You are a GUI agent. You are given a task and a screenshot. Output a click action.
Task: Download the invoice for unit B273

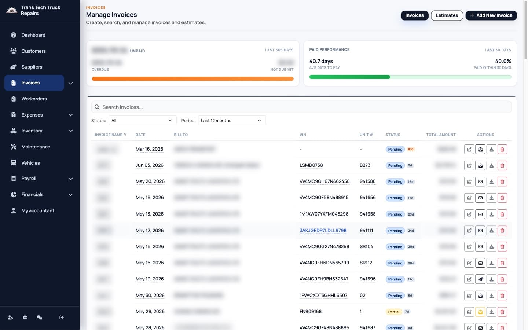[x=491, y=165]
